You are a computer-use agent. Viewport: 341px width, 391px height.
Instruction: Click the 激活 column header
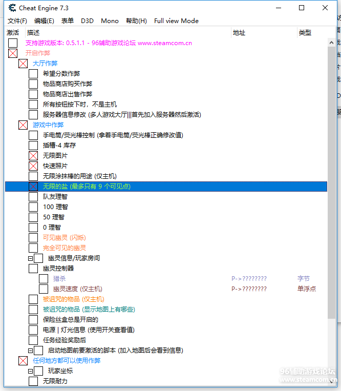(13, 33)
